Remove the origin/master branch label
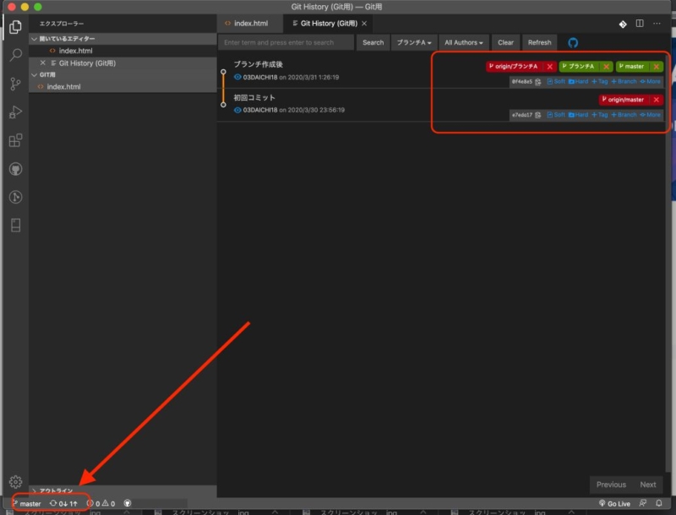 657,100
